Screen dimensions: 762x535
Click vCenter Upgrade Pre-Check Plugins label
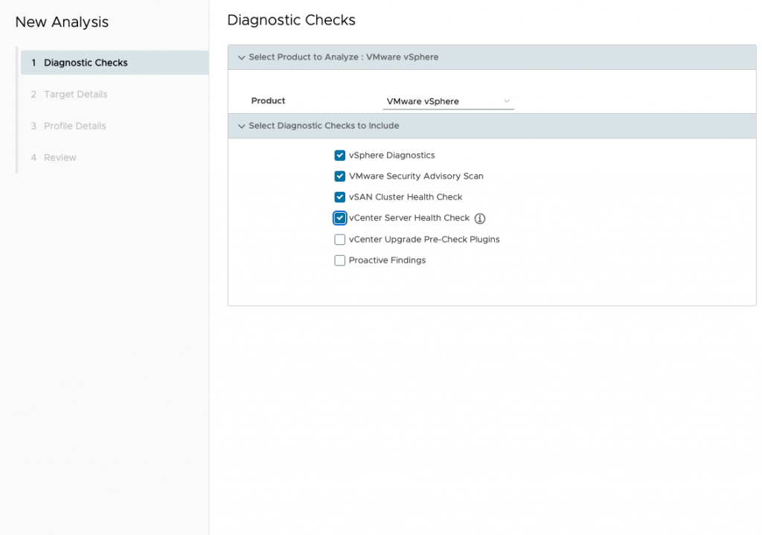(424, 240)
